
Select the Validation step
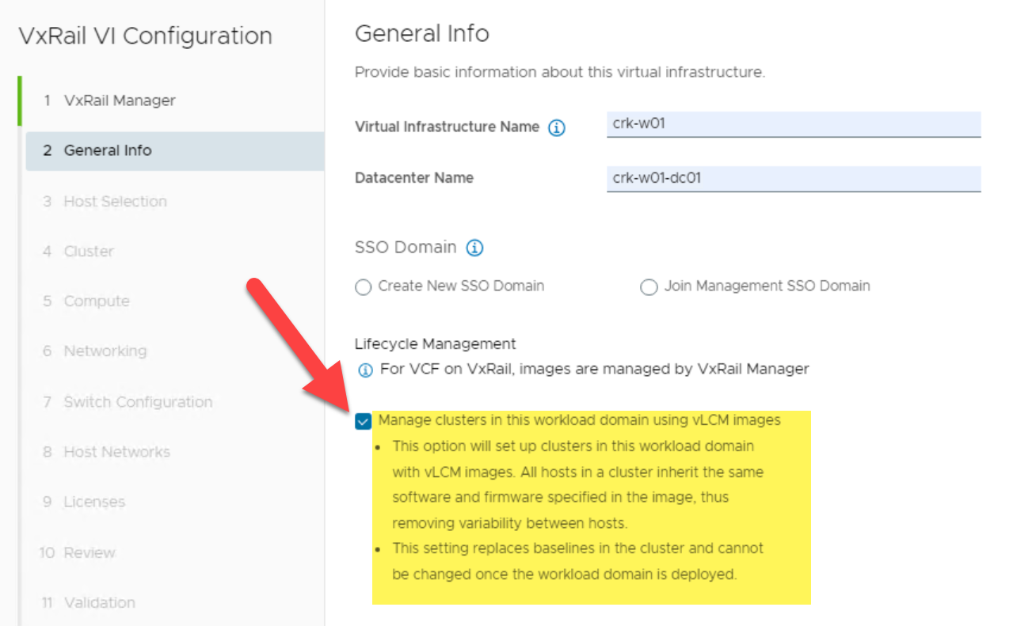[99, 602]
